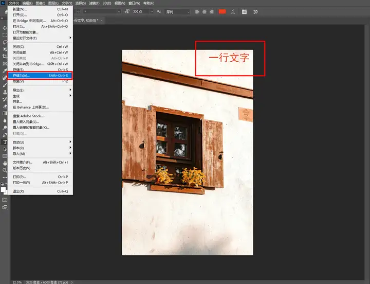This screenshot has width=370, height=284.
Task: Open the anti-aliasing method dropdown
Action: [177, 12]
